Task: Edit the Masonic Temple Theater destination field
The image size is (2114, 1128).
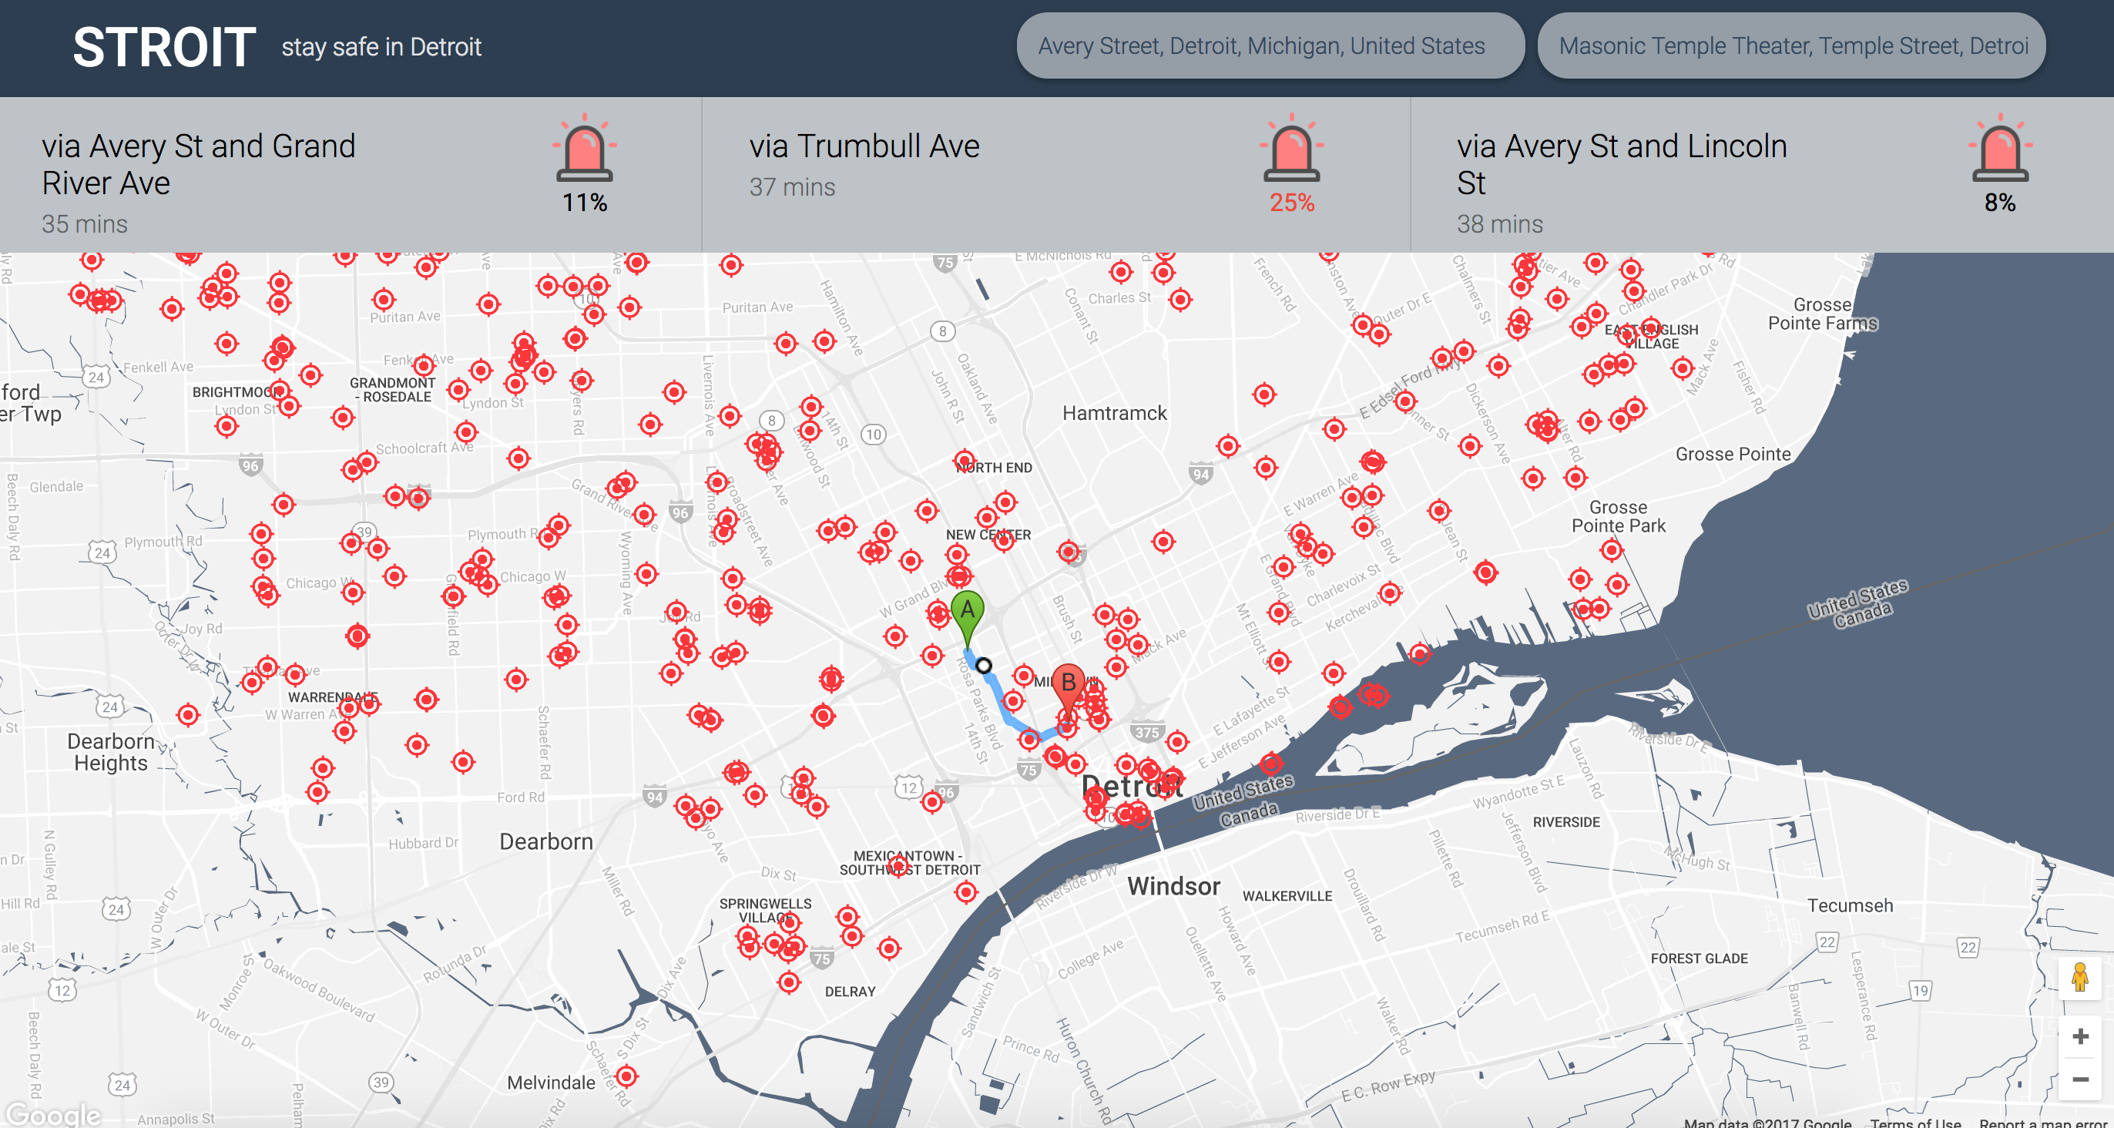Action: (1790, 46)
